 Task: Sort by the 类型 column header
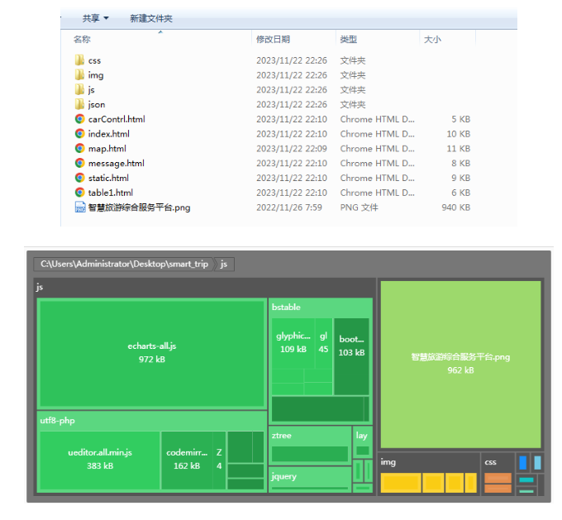pyautogui.click(x=349, y=39)
